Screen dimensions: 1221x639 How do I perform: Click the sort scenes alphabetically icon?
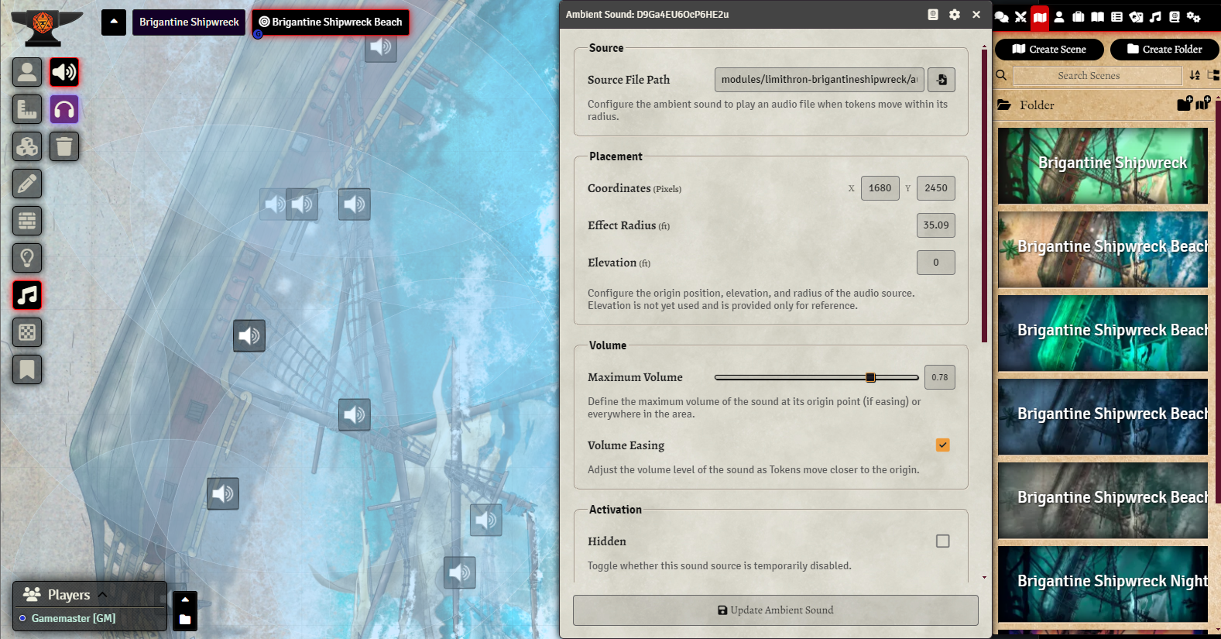[1195, 75]
